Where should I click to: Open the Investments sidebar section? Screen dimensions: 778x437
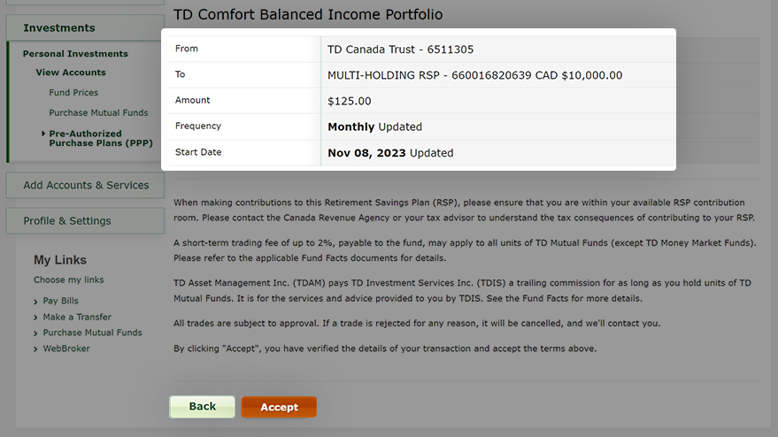[85, 27]
